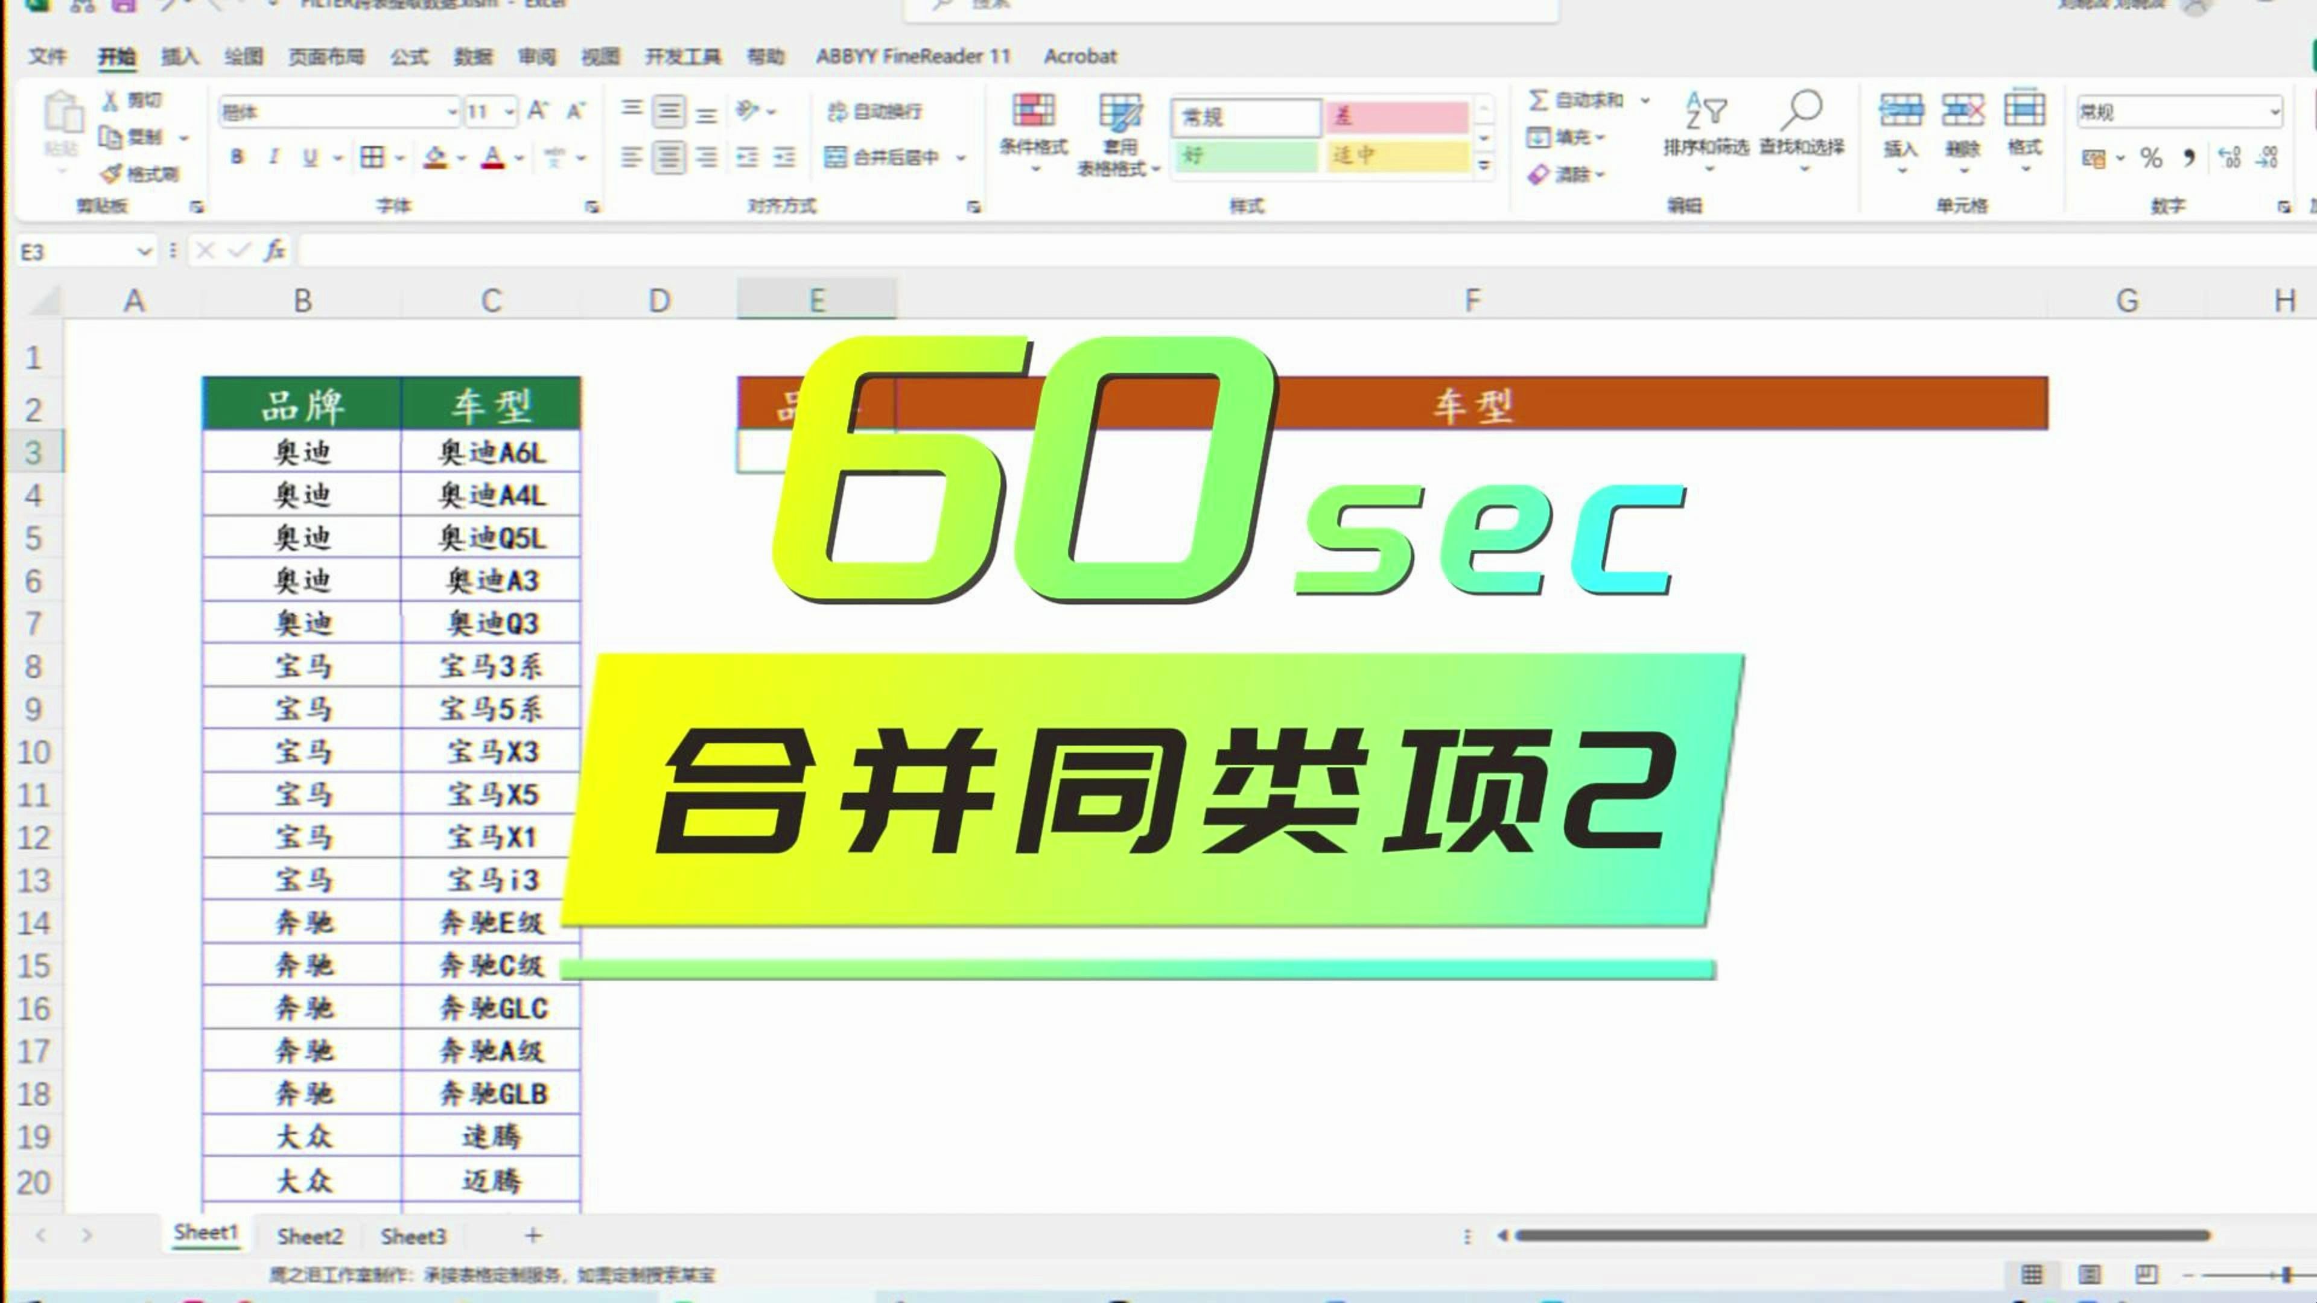This screenshot has width=2317, height=1303.
Task: Switch to the 公式 ribbon tab
Action: point(407,55)
